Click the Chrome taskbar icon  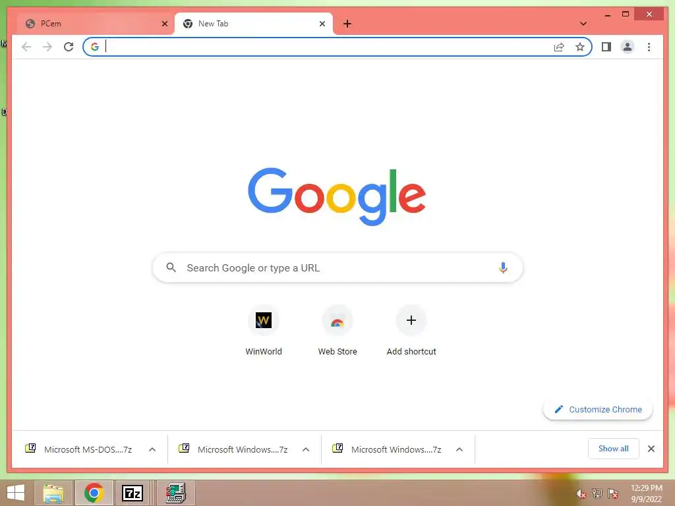94,493
